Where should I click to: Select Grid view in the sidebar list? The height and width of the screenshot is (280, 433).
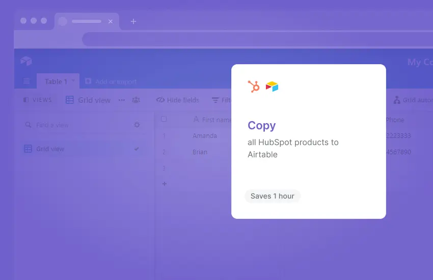click(83, 149)
